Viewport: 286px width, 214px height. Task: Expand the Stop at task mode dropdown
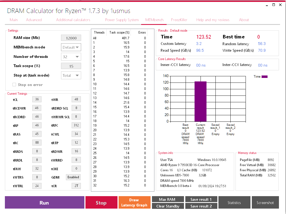(x=71, y=75)
